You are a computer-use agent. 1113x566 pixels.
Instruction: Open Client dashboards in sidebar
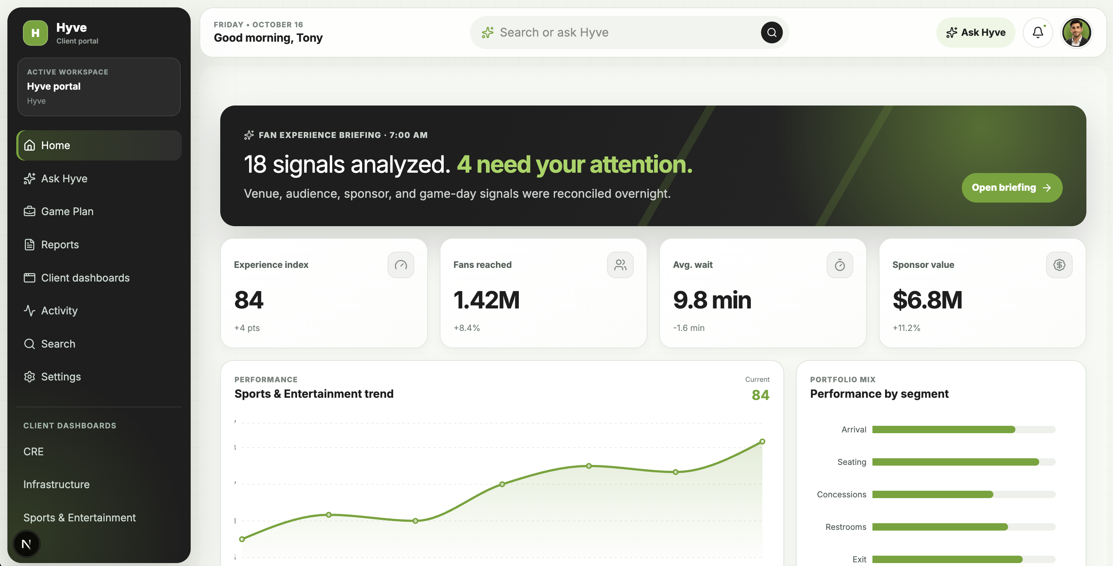click(x=99, y=278)
